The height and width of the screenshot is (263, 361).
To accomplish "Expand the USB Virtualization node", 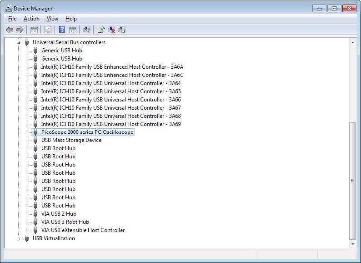I will [x=19, y=238].
